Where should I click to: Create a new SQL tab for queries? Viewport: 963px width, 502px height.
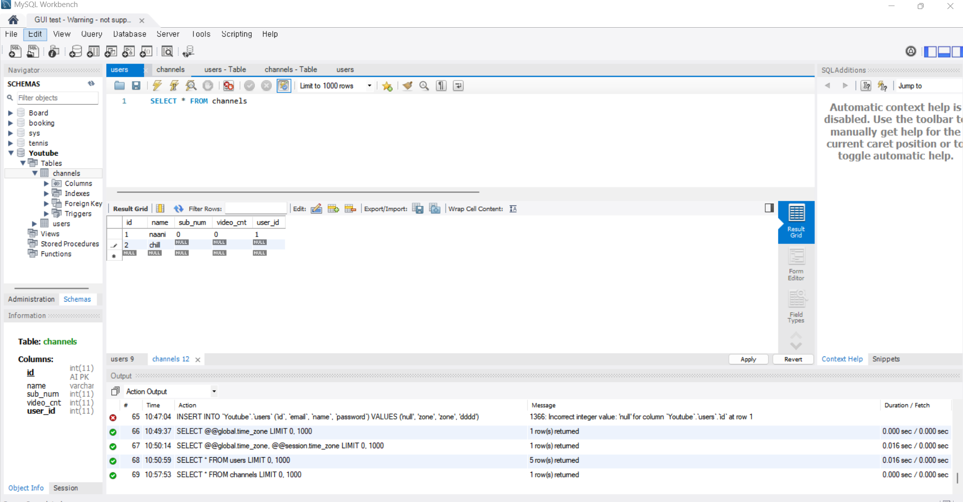pos(15,51)
